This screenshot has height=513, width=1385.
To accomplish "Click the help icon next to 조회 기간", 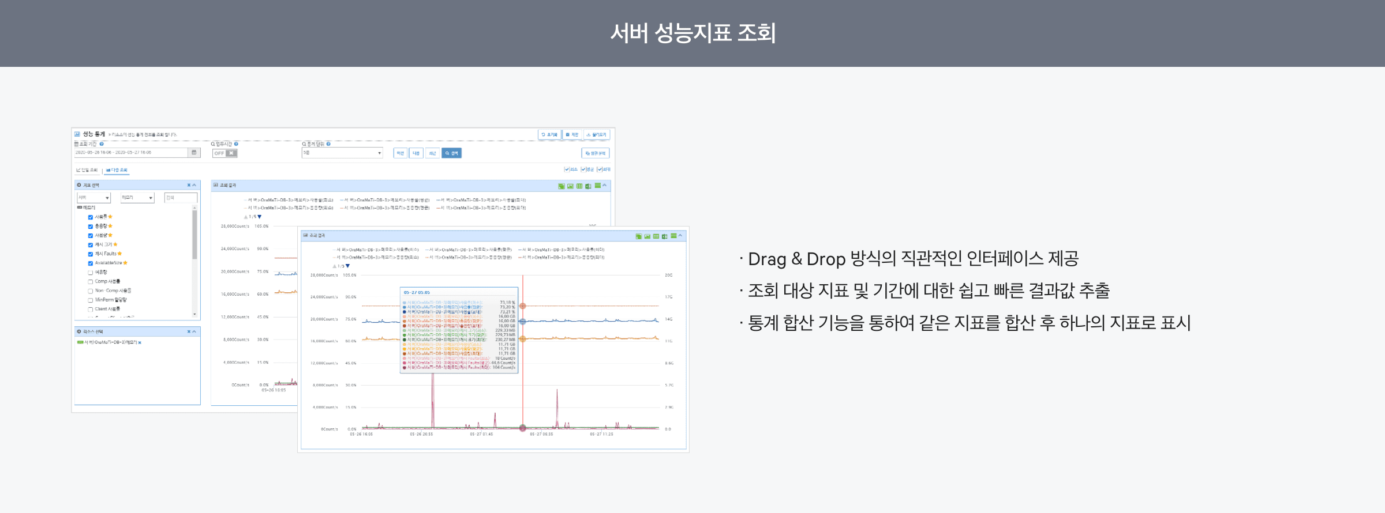I will [102, 144].
